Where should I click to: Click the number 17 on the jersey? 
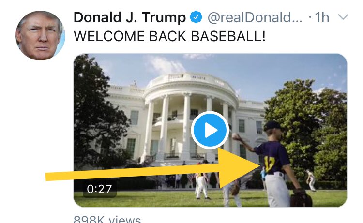pos(270,164)
